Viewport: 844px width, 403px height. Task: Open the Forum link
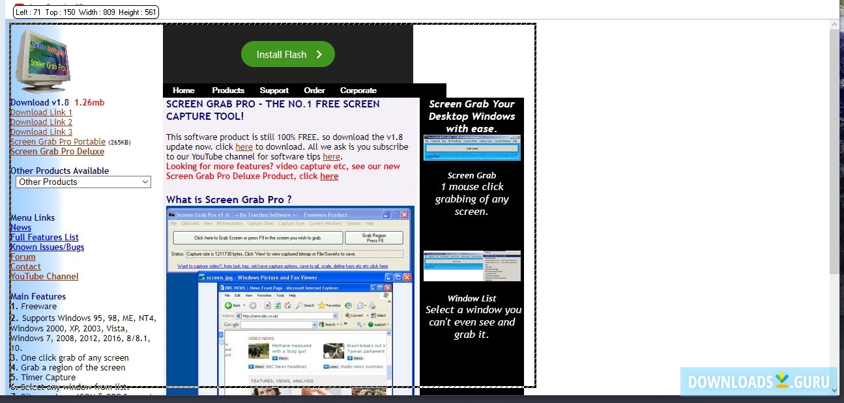[x=23, y=257]
